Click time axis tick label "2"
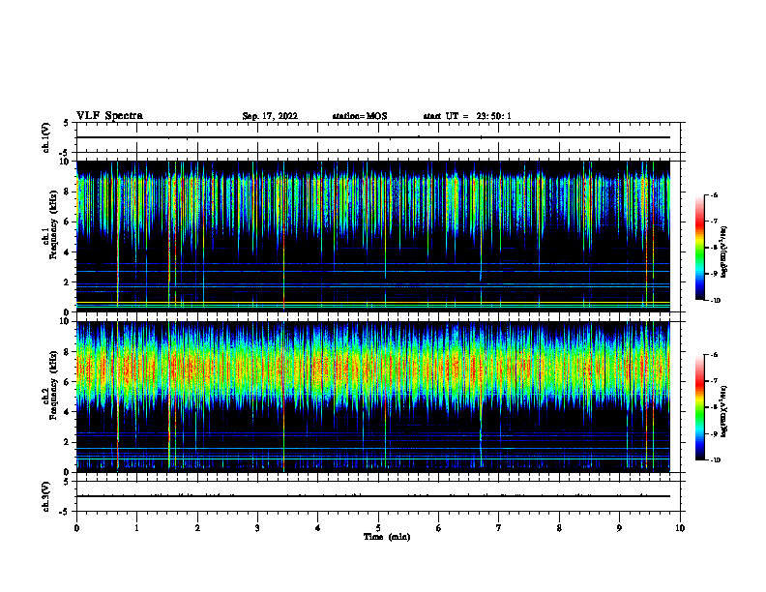The height and width of the screenshot is (592, 766). coord(197,528)
